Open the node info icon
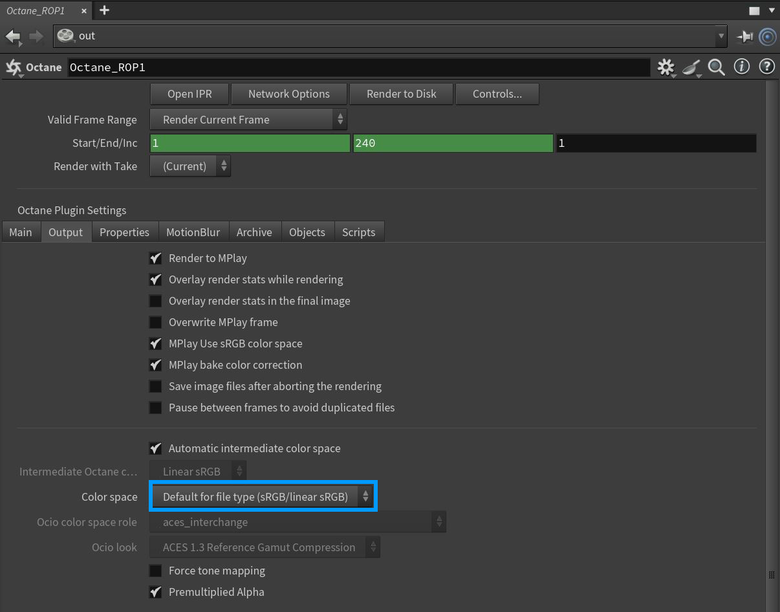The width and height of the screenshot is (780, 612). pyautogui.click(x=741, y=67)
